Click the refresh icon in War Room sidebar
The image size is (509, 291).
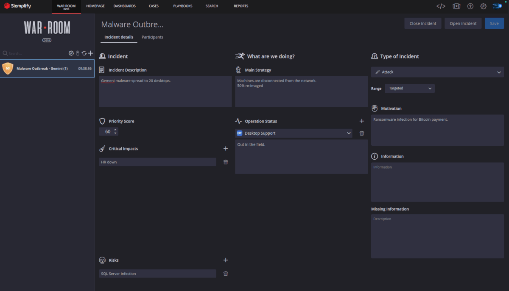tap(84, 53)
